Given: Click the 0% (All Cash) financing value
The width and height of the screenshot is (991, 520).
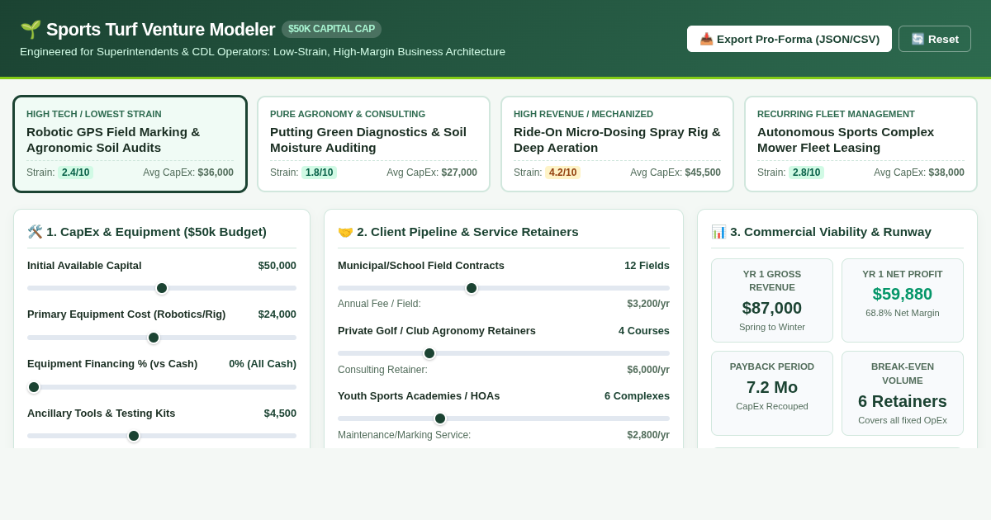Looking at the screenshot, I should click(263, 364).
